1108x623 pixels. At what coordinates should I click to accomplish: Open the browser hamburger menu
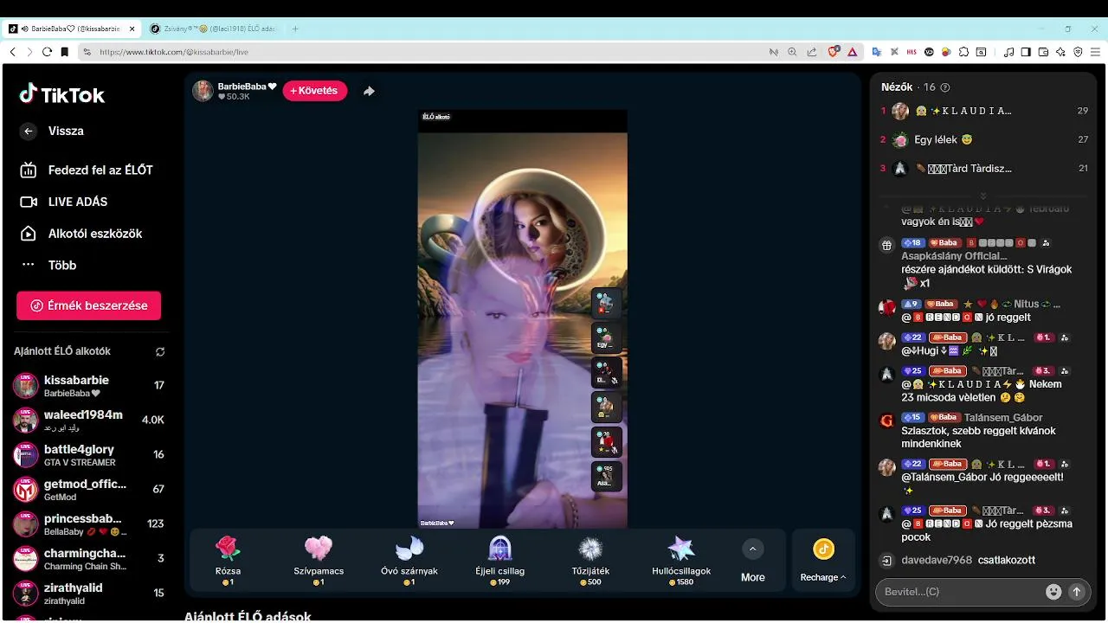1095,52
